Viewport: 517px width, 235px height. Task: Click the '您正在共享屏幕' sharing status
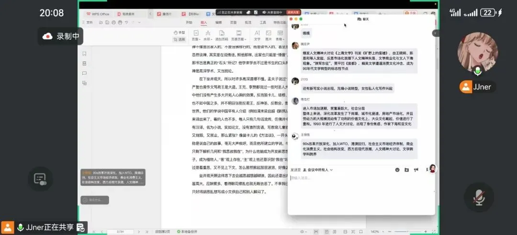pos(230,12)
